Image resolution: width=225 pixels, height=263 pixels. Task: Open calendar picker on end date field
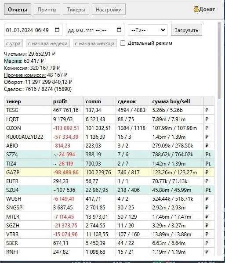click(x=119, y=30)
